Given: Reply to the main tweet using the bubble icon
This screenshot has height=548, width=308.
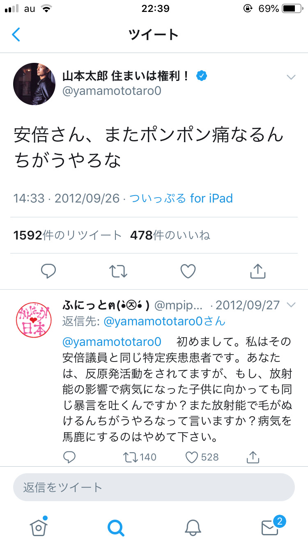Looking at the screenshot, I should (x=49, y=271).
